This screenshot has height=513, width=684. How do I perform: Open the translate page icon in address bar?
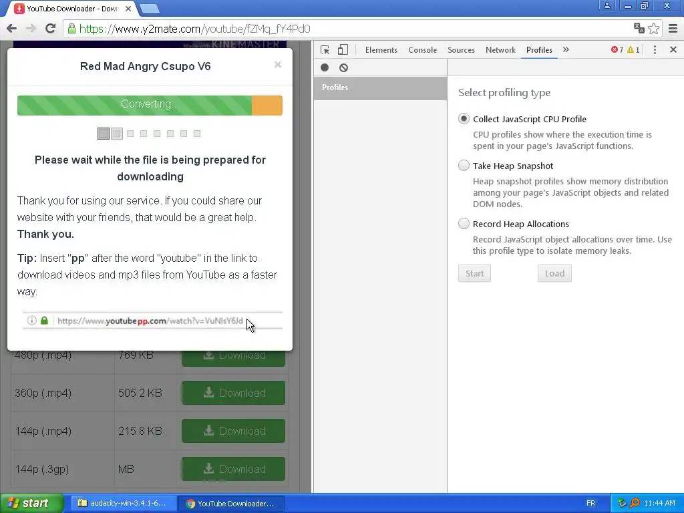(639, 28)
